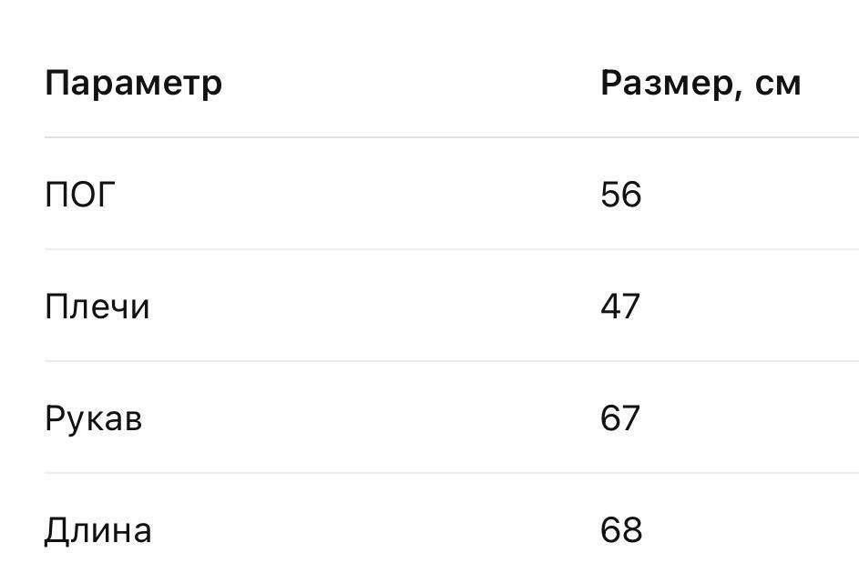Select the Плечи row label
The image size is (859, 583).
pyautogui.click(x=97, y=307)
